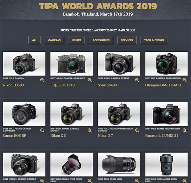The width and height of the screenshot is (191, 183).
Task: Open the Best DSLR Prime Lens thumbnail
Action: [119, 165]
